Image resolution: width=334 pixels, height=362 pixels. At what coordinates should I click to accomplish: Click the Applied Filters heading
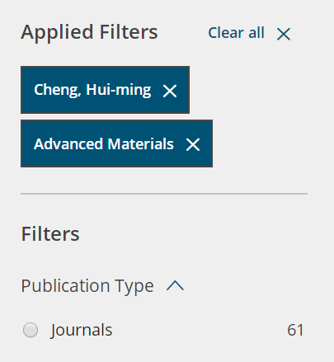[89, 33]
